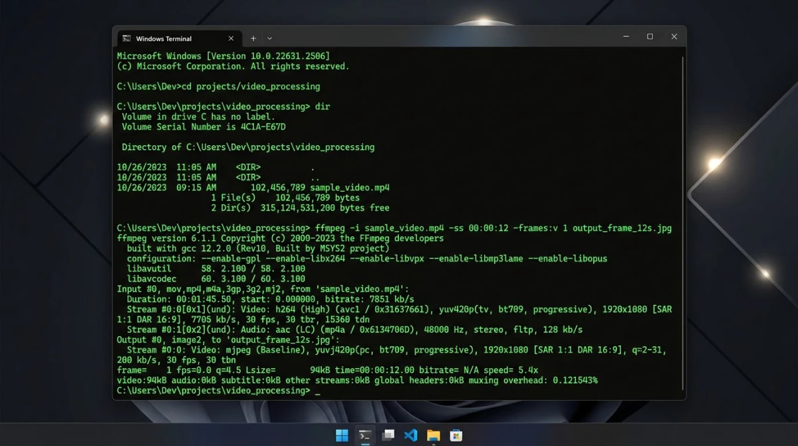This screenshot has height=446, width=798.
Task: Click the terminal scrollbar on the right edge
Action: 682,223
